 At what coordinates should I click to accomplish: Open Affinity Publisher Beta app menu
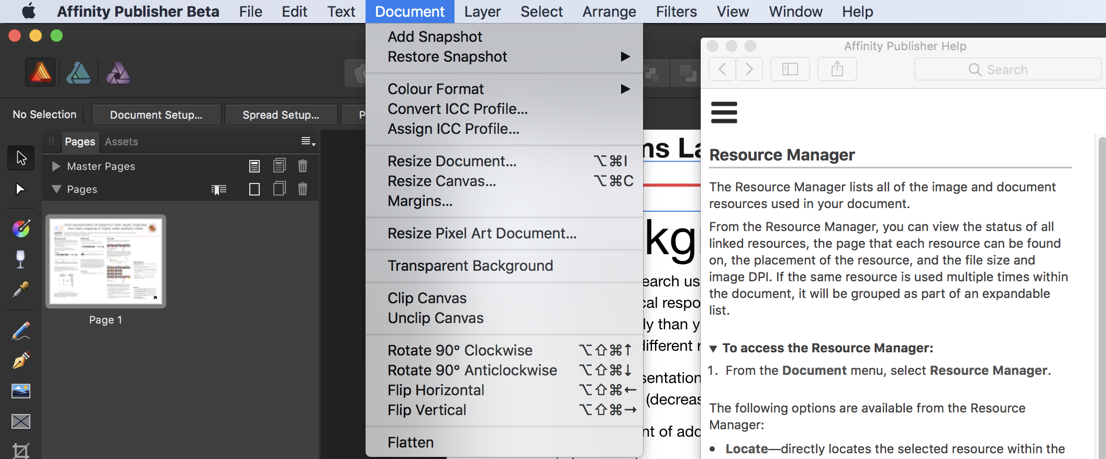(x=138, y=12)
